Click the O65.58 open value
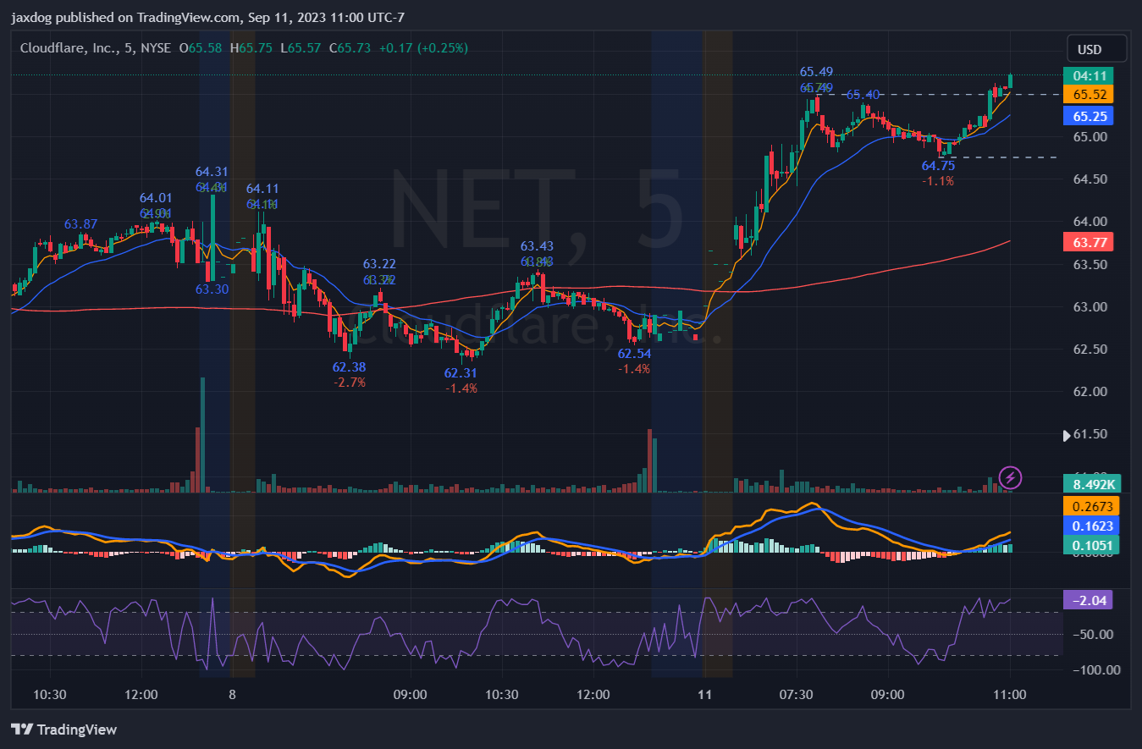This screenshot has width=1142, height=749. point(201,48)
